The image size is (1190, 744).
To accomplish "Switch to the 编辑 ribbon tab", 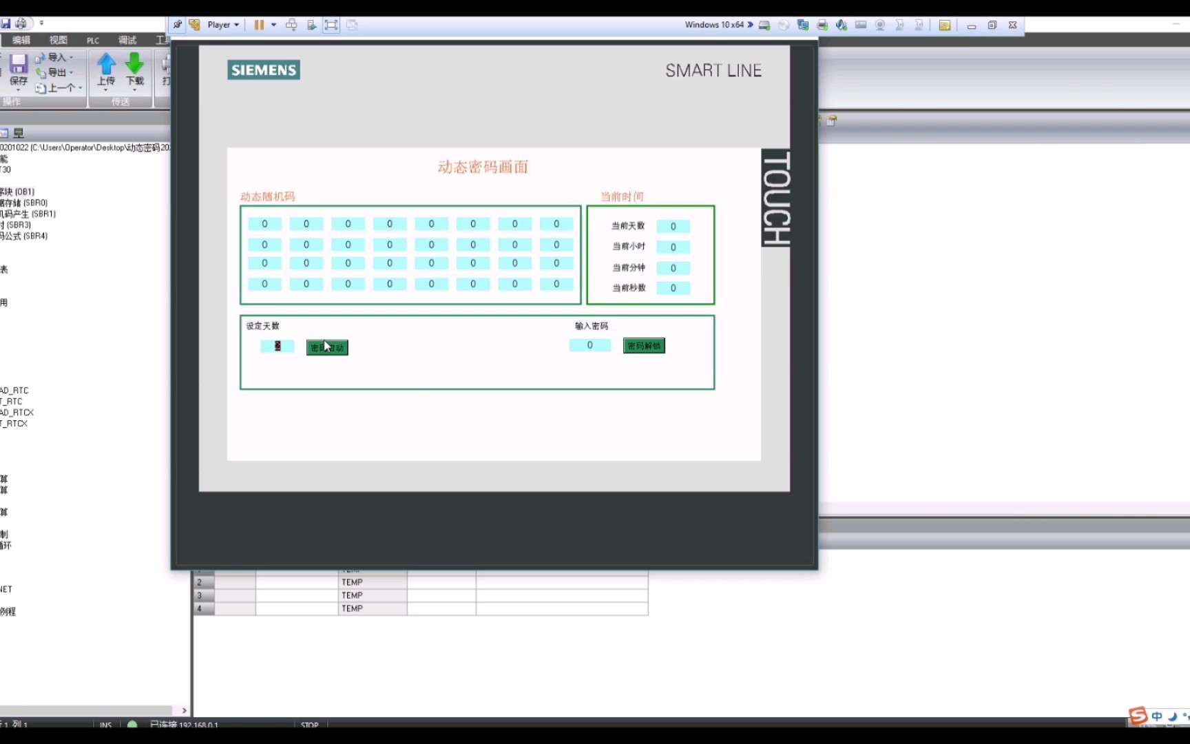I will (21, 40).
